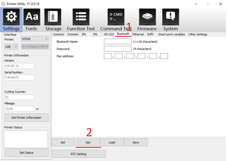Open the Firmware chip icon
This screenshot has height=161, width=228.
(x=147, y=17)
